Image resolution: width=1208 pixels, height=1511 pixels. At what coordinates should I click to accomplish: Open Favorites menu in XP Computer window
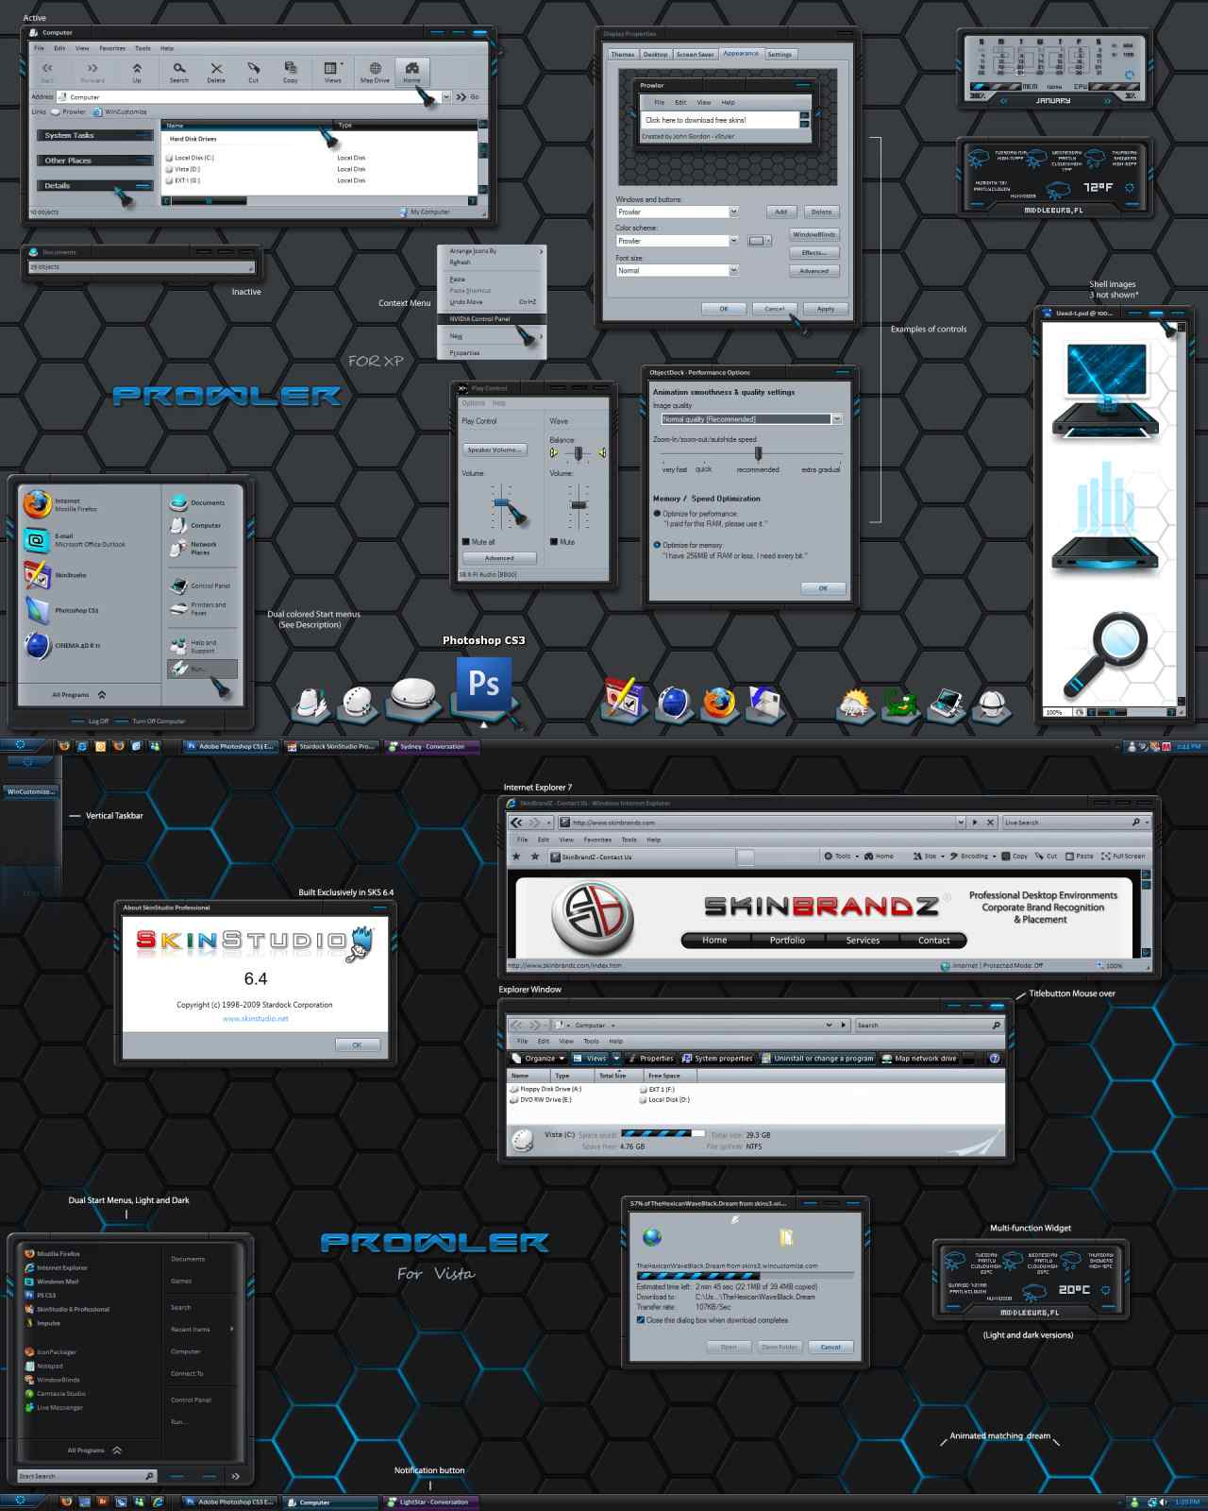(x=112, y=48)
